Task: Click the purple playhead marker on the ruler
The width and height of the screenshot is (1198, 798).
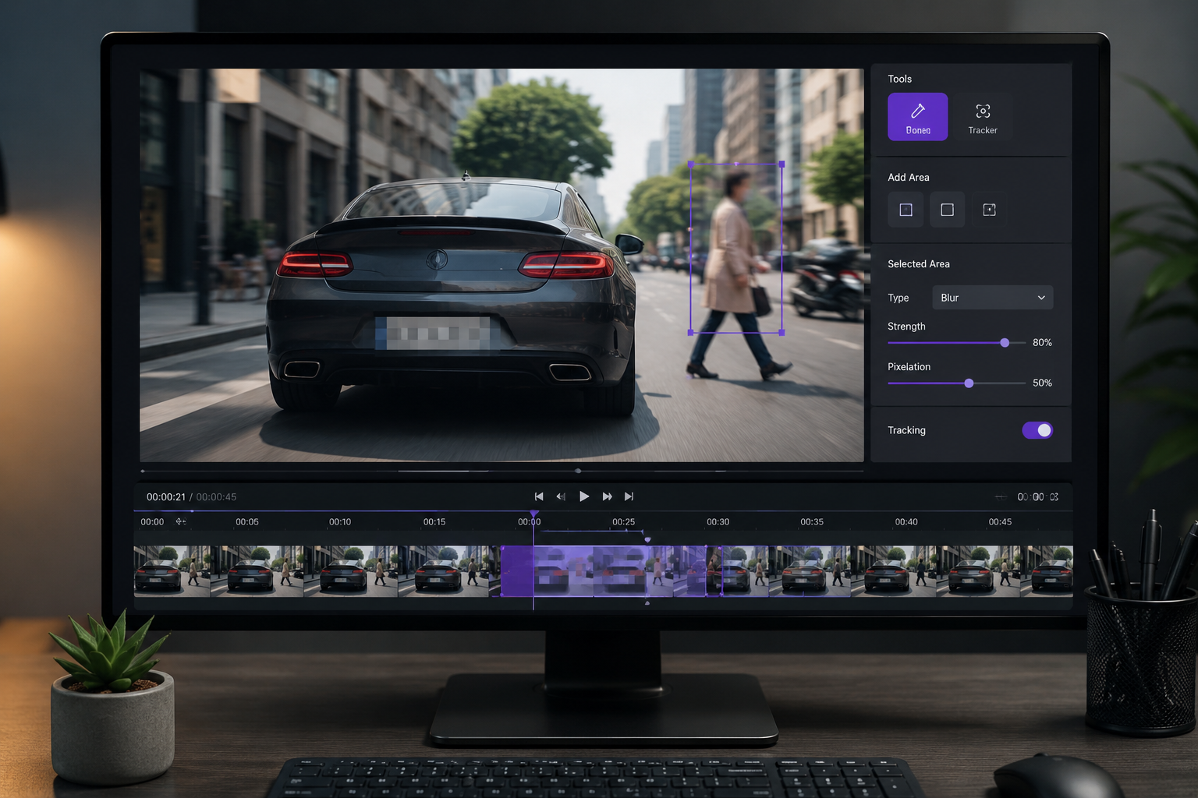Action: (533, 515)
